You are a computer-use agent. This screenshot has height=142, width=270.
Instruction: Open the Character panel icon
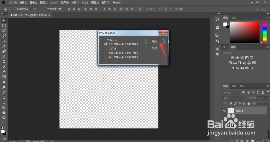tap(217, 49)
